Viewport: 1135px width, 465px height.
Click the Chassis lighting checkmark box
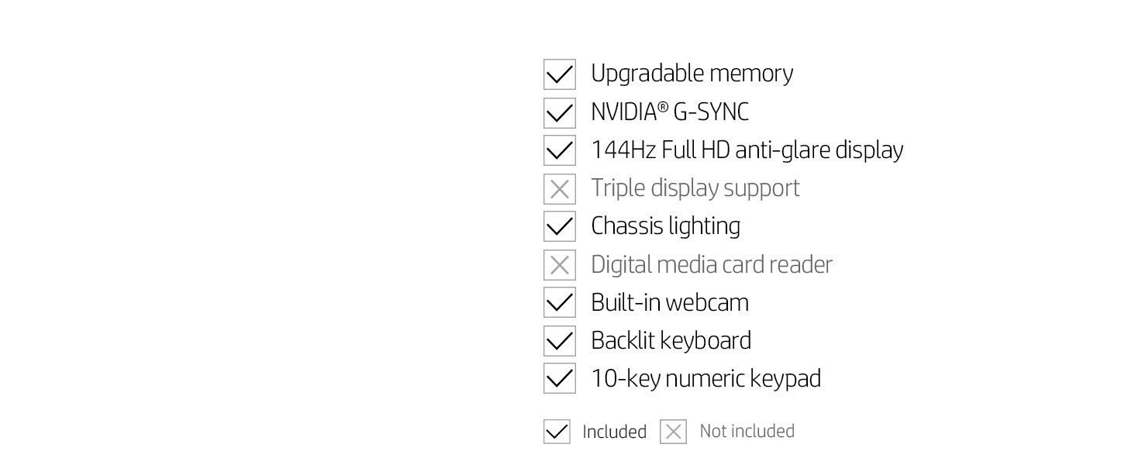tap(559, 226)
